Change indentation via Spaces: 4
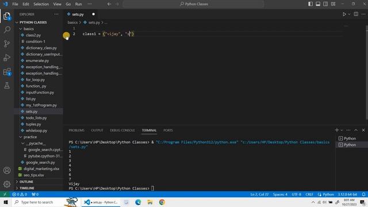 tap(280, 194)
